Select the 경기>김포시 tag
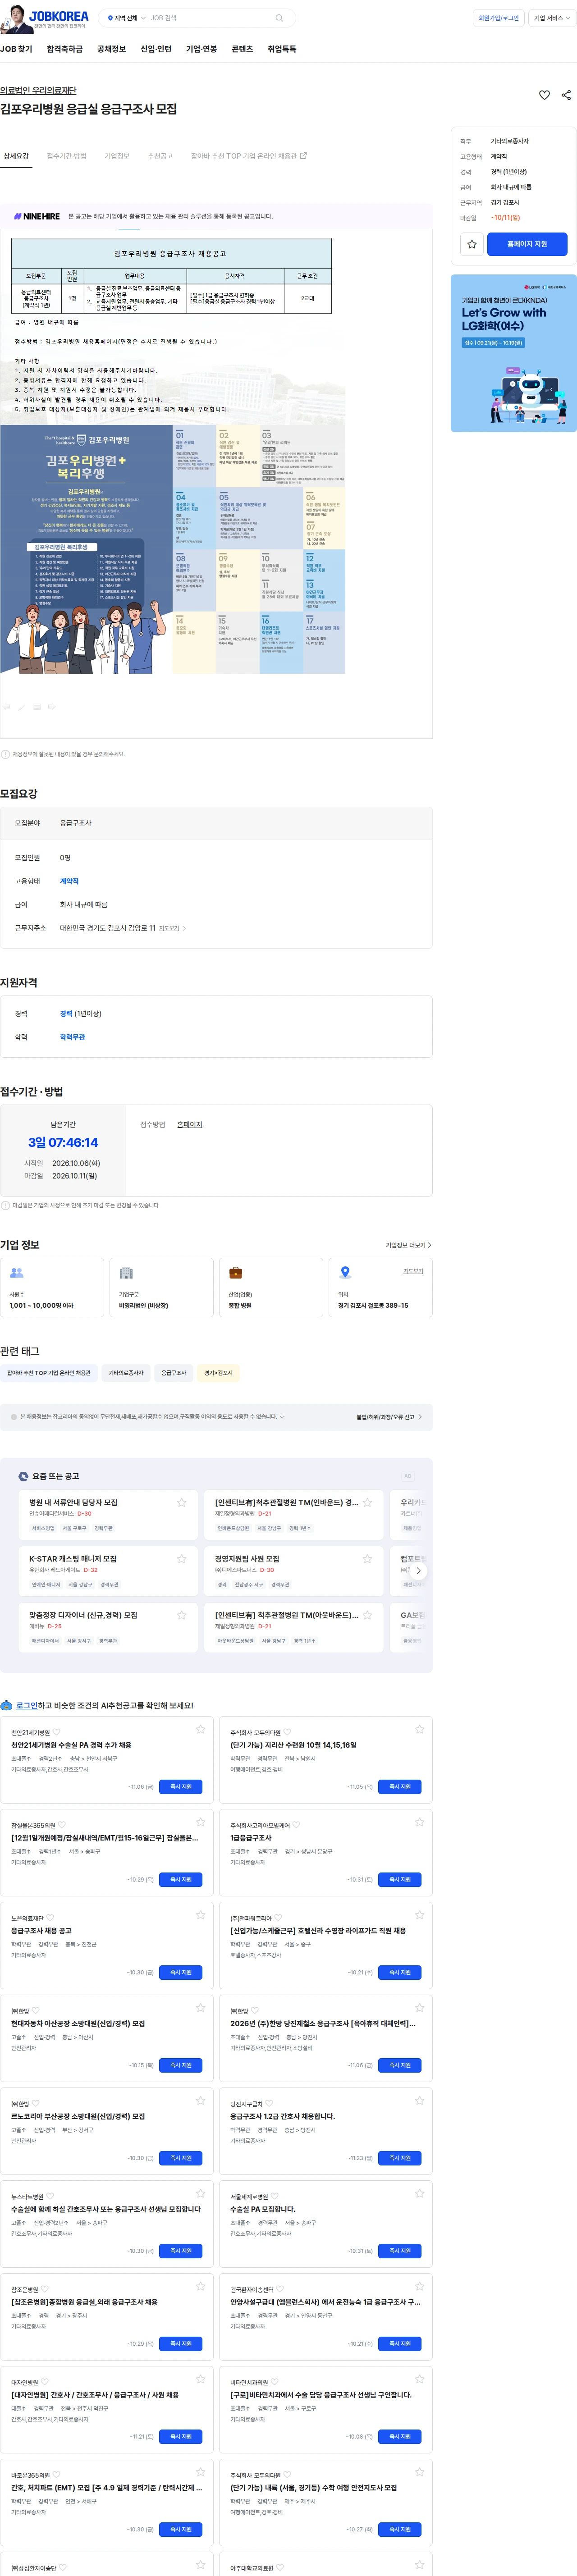Screen dimensions: 577x2576 pos(218,1373)
